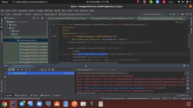The image size is (193, 108).
Task: Collapse the demo project root
Action: click(5, 22)
